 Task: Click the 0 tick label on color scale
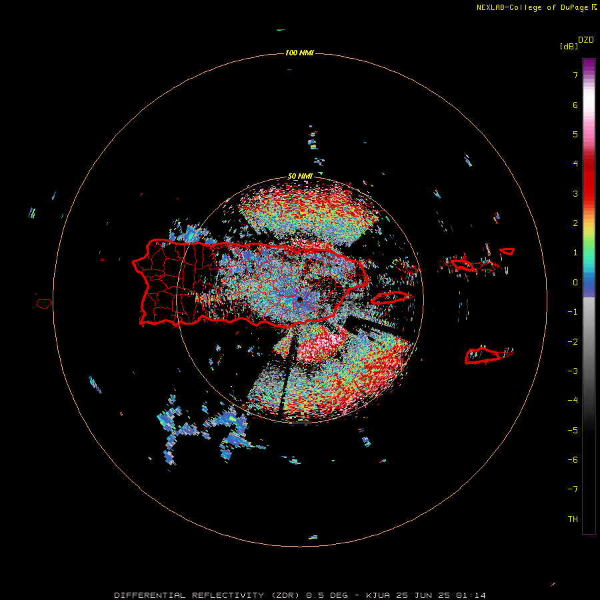575,283
